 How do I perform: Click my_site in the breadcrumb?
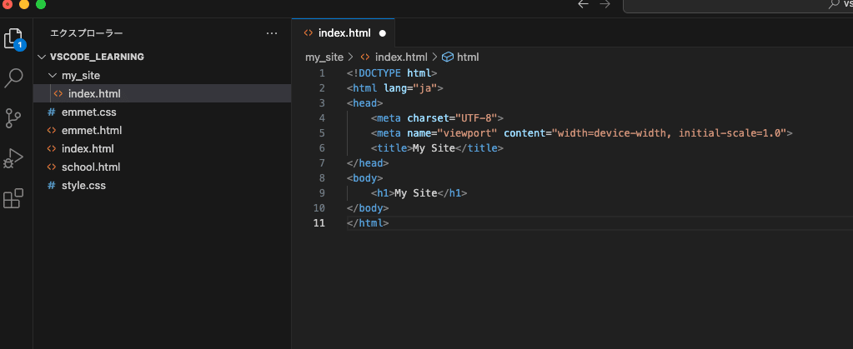click(324, 57)
